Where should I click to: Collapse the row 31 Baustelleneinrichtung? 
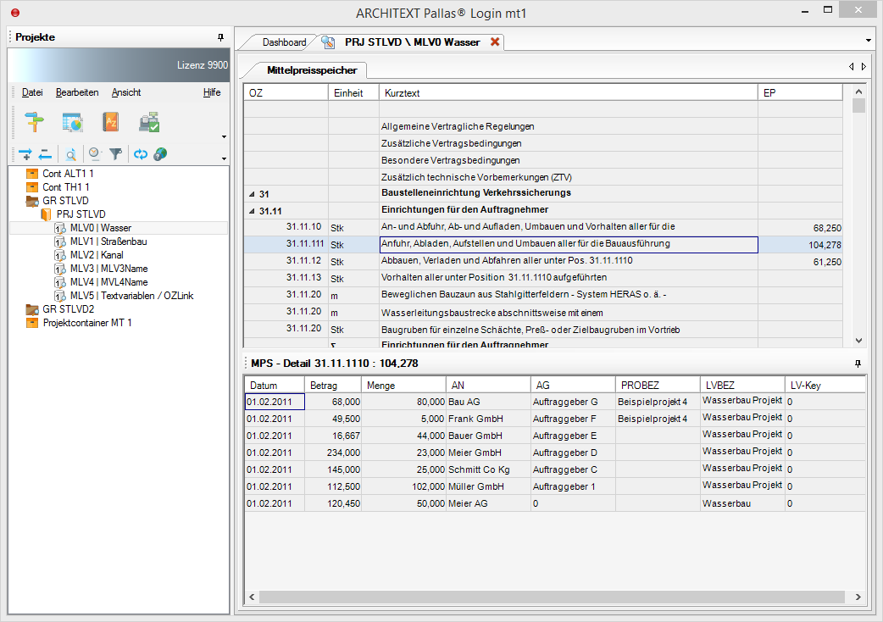[253, 194]
